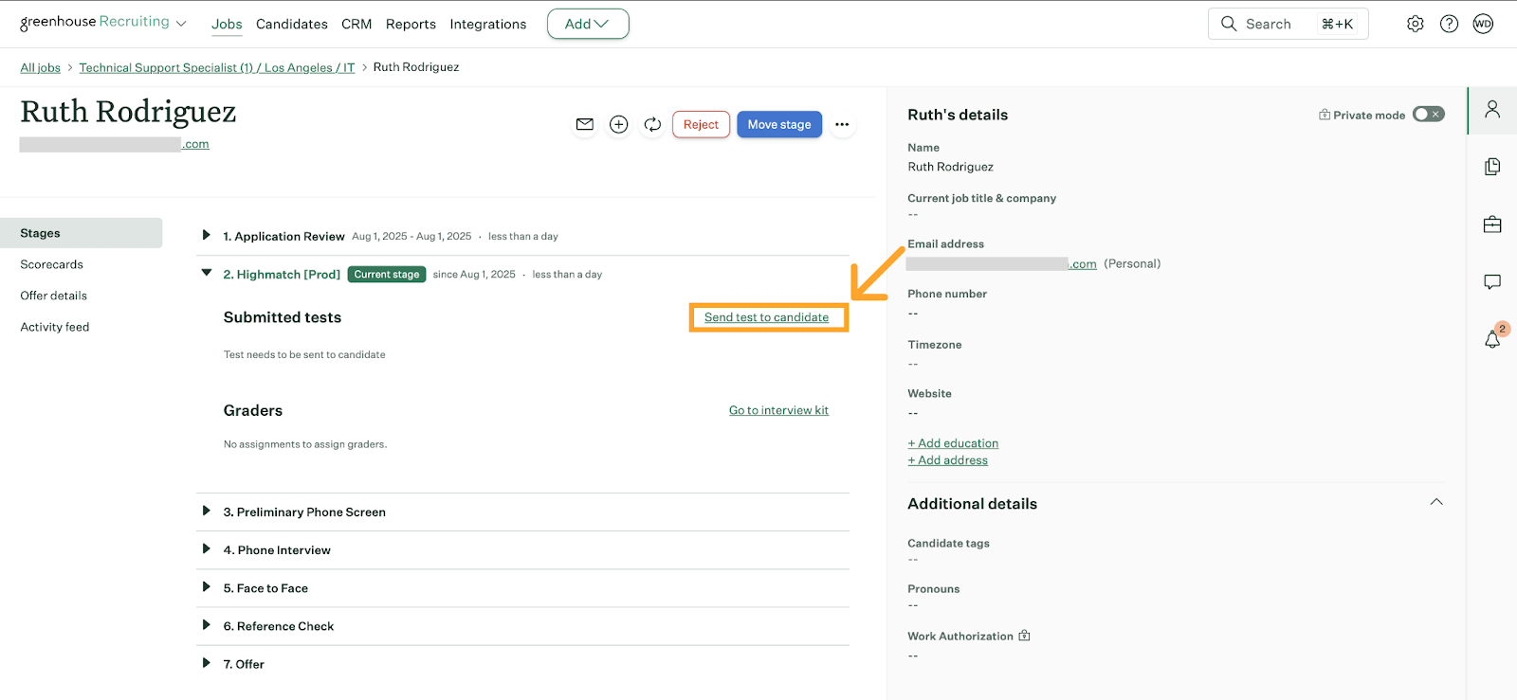1517x700 pixels.
Task: Click the circular arrows transfer icon
Action: click(652, 124)
